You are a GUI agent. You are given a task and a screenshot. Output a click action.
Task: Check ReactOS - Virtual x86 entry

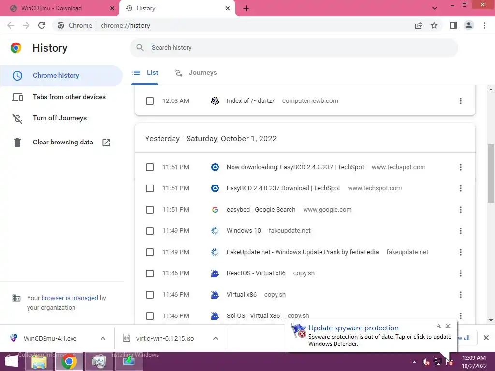[x=150, y=273]
